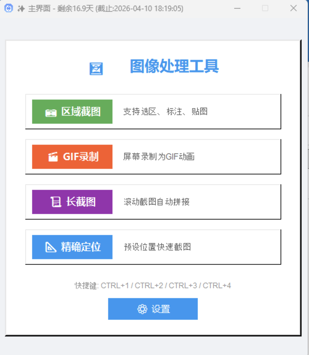Click the 屏幕录制为GIF动画 description text
Screen dimensions: 309x355
click(x=159, y=157)
